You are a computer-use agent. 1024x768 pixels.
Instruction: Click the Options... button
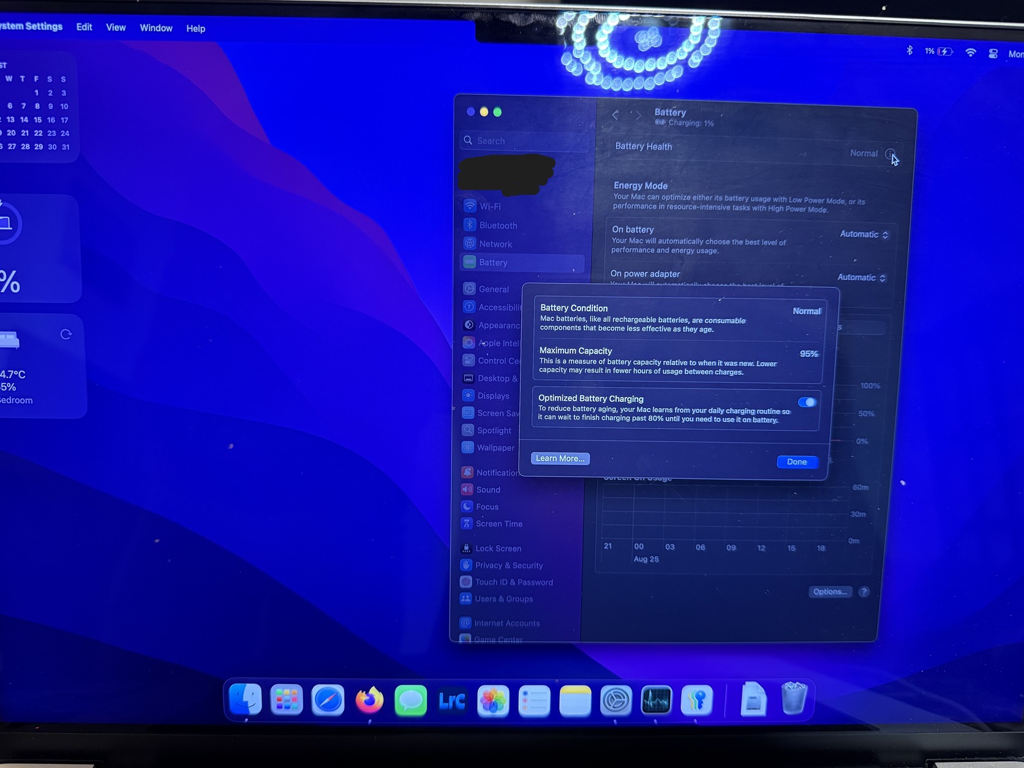tap(830, 592)
